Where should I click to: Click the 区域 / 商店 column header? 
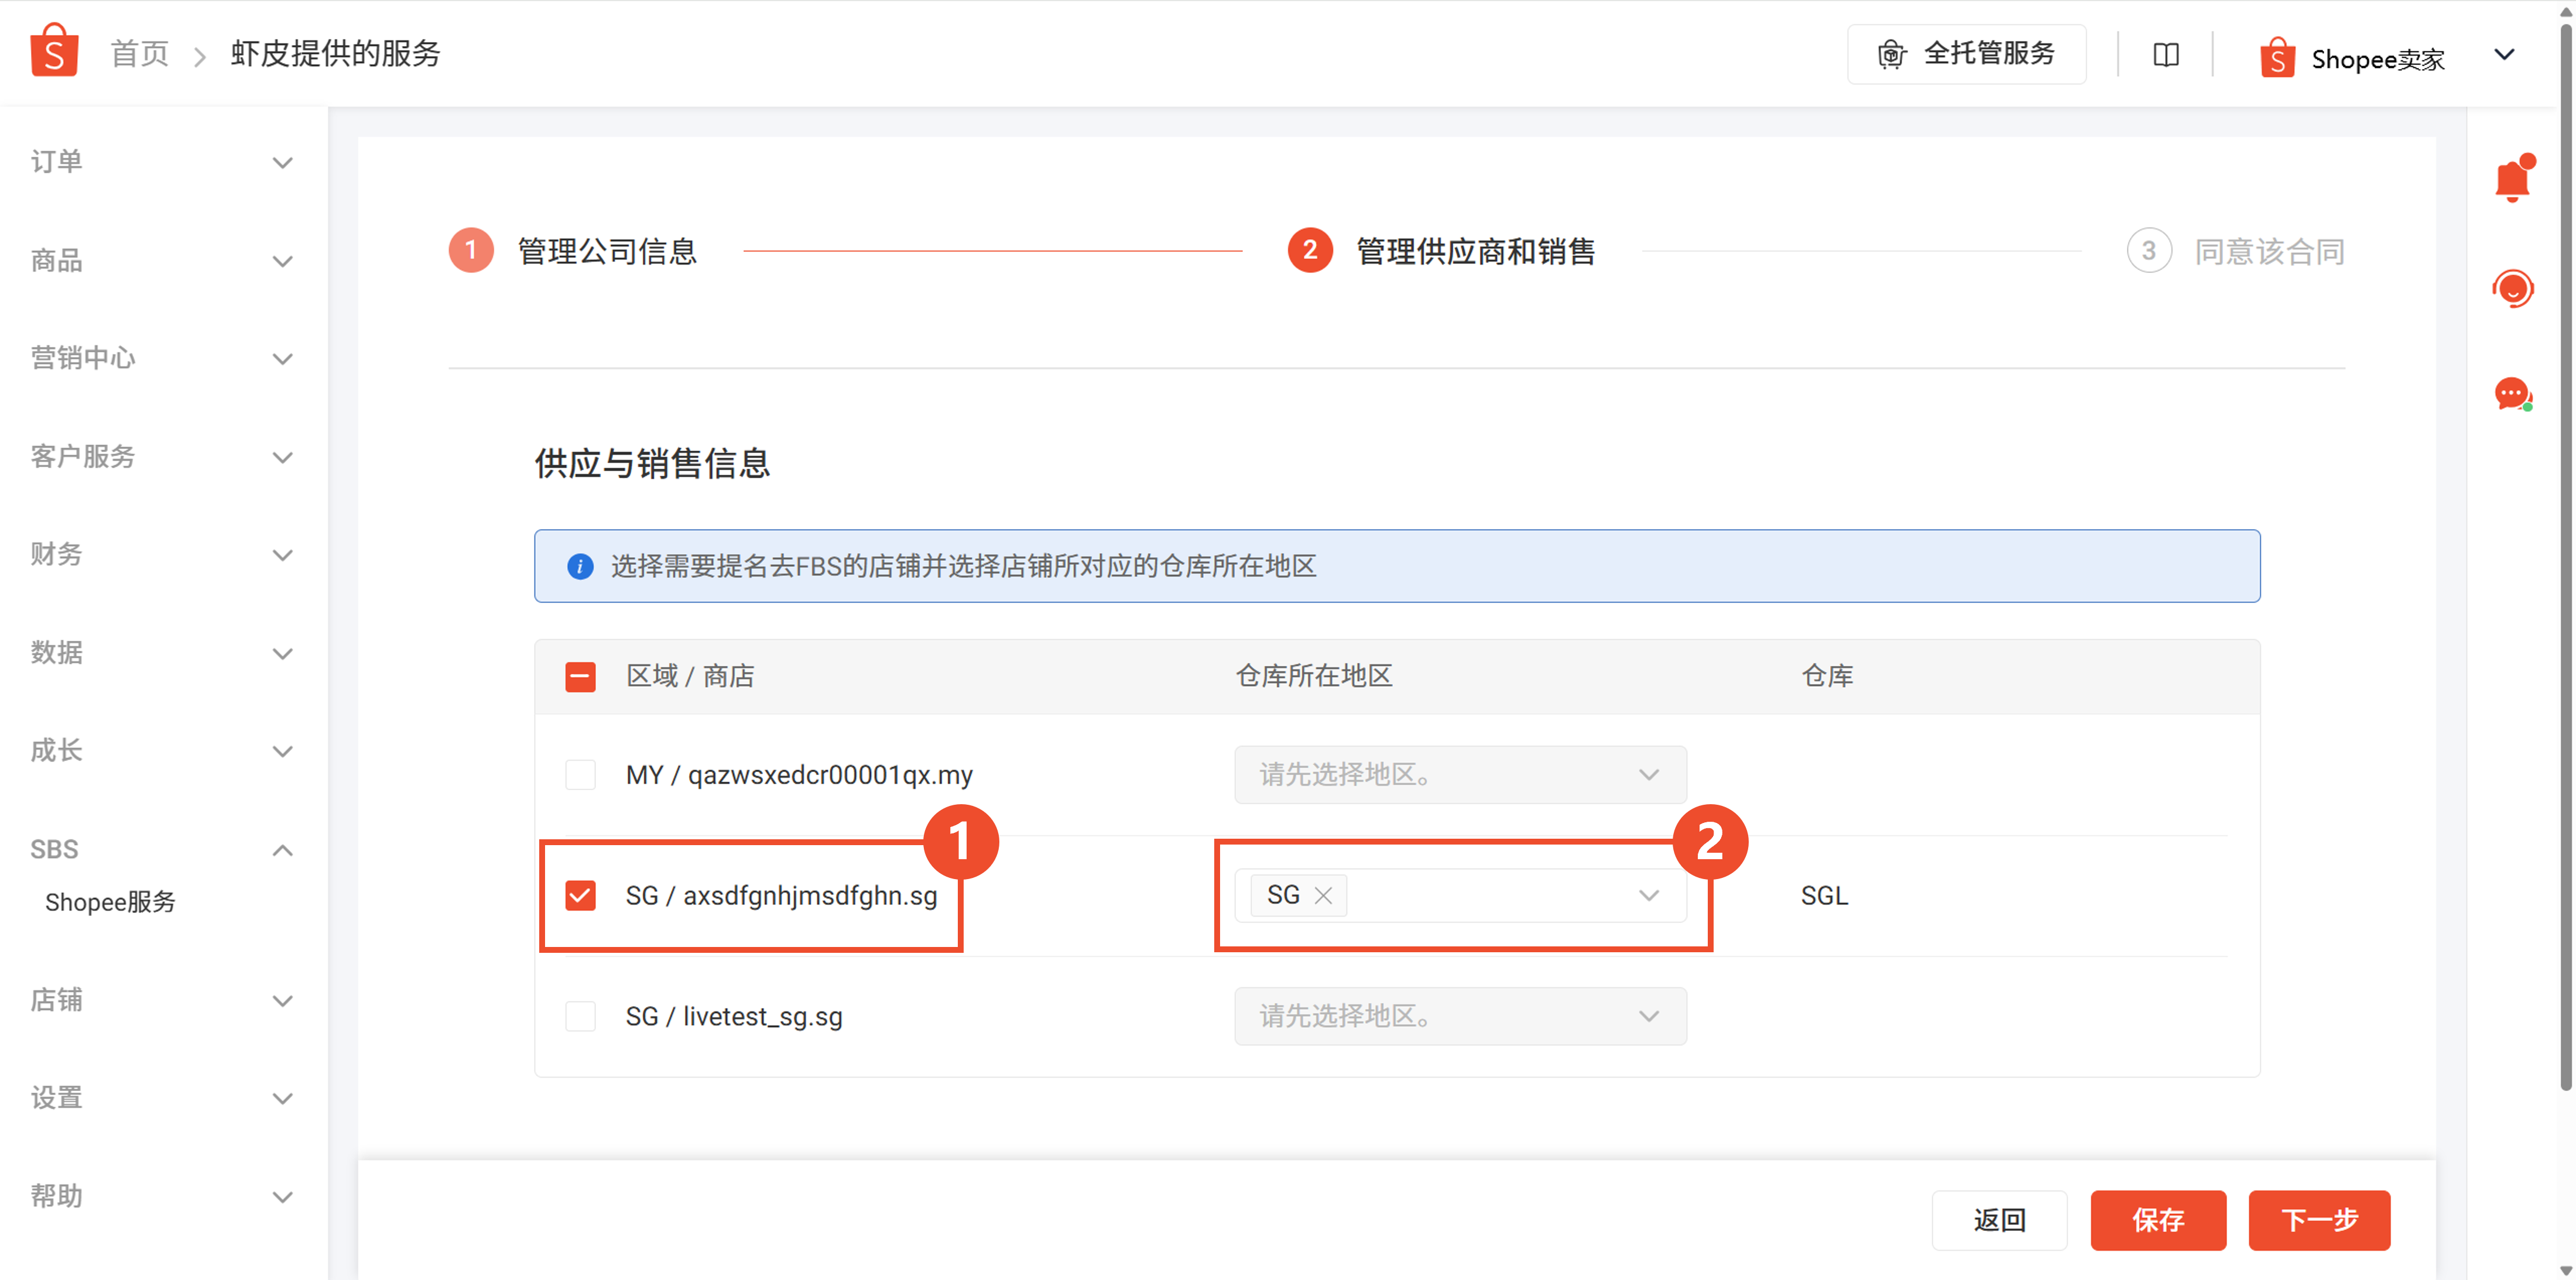pos(690,676)
